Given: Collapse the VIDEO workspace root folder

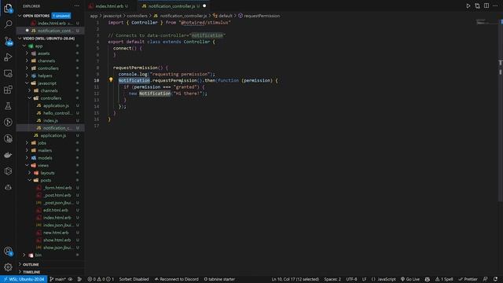Looking at the screenshot, I should (20, 39).
